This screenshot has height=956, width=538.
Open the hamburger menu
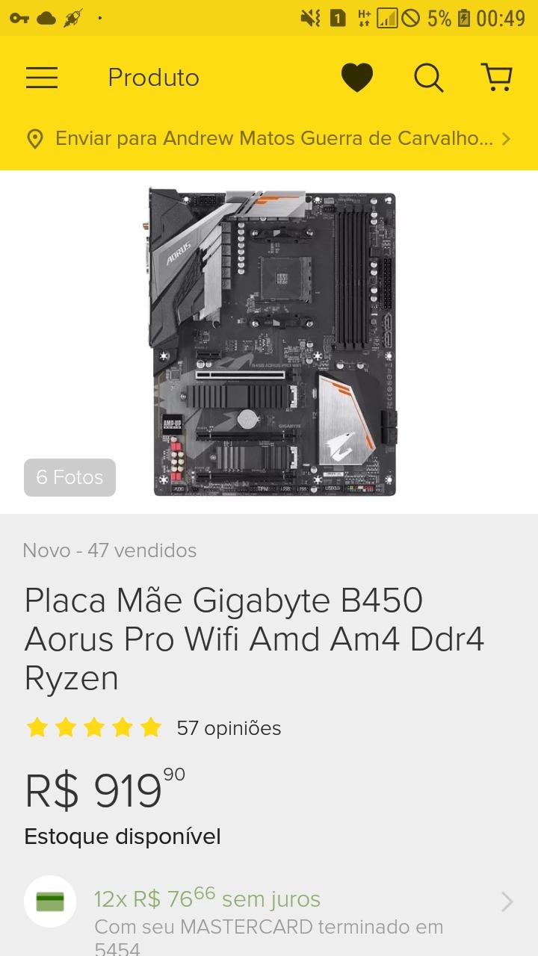coord(42,78)
